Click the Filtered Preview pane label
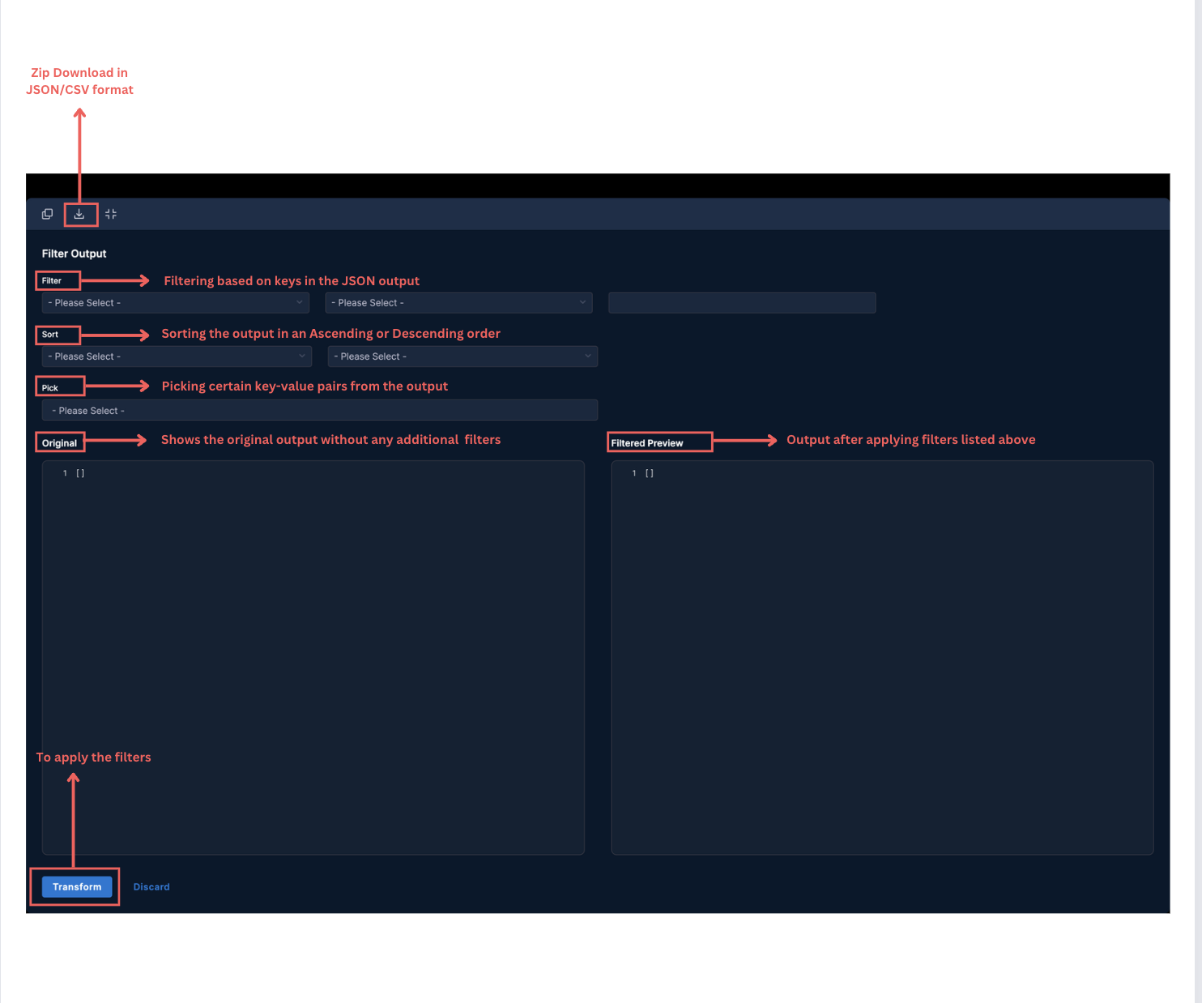 647,443
